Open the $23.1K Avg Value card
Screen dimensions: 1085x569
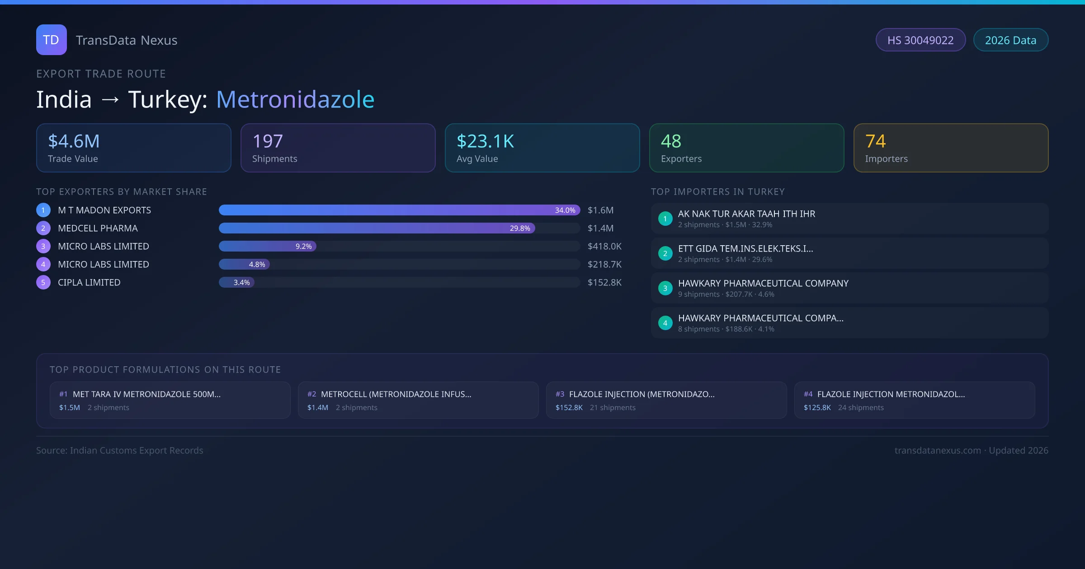tap(542, 148)
